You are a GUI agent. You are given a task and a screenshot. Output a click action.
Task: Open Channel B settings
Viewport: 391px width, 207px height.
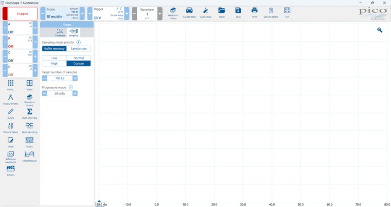[x=20, y=42]
